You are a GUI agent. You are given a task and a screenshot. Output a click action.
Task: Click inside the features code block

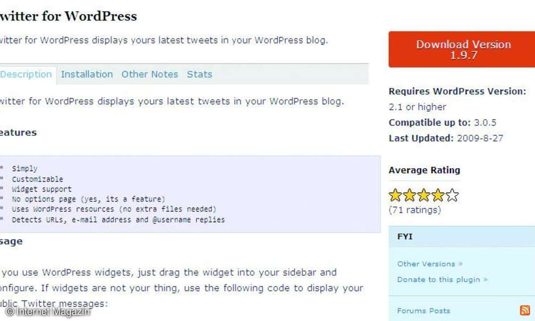click(x=190, y=194)
